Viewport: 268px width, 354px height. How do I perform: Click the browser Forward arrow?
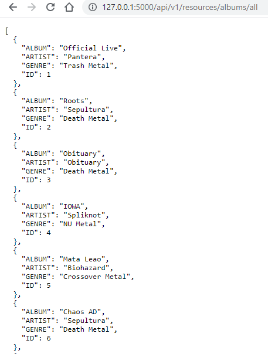click(x=32, y=7)
